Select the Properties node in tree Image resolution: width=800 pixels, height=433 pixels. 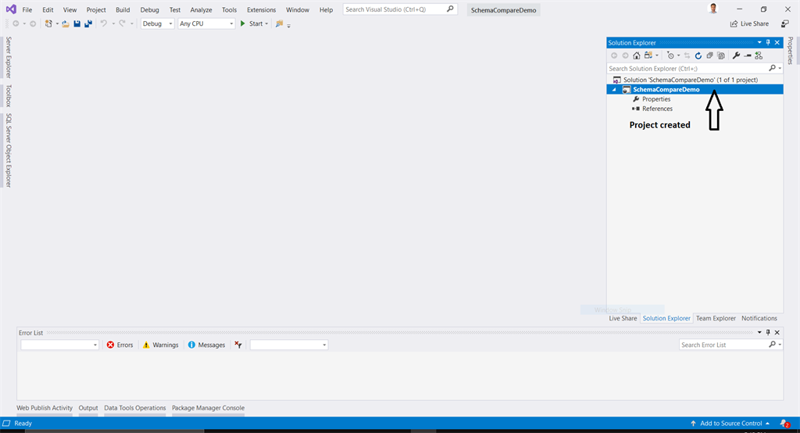pyautogui.click(x=656, y=99)
